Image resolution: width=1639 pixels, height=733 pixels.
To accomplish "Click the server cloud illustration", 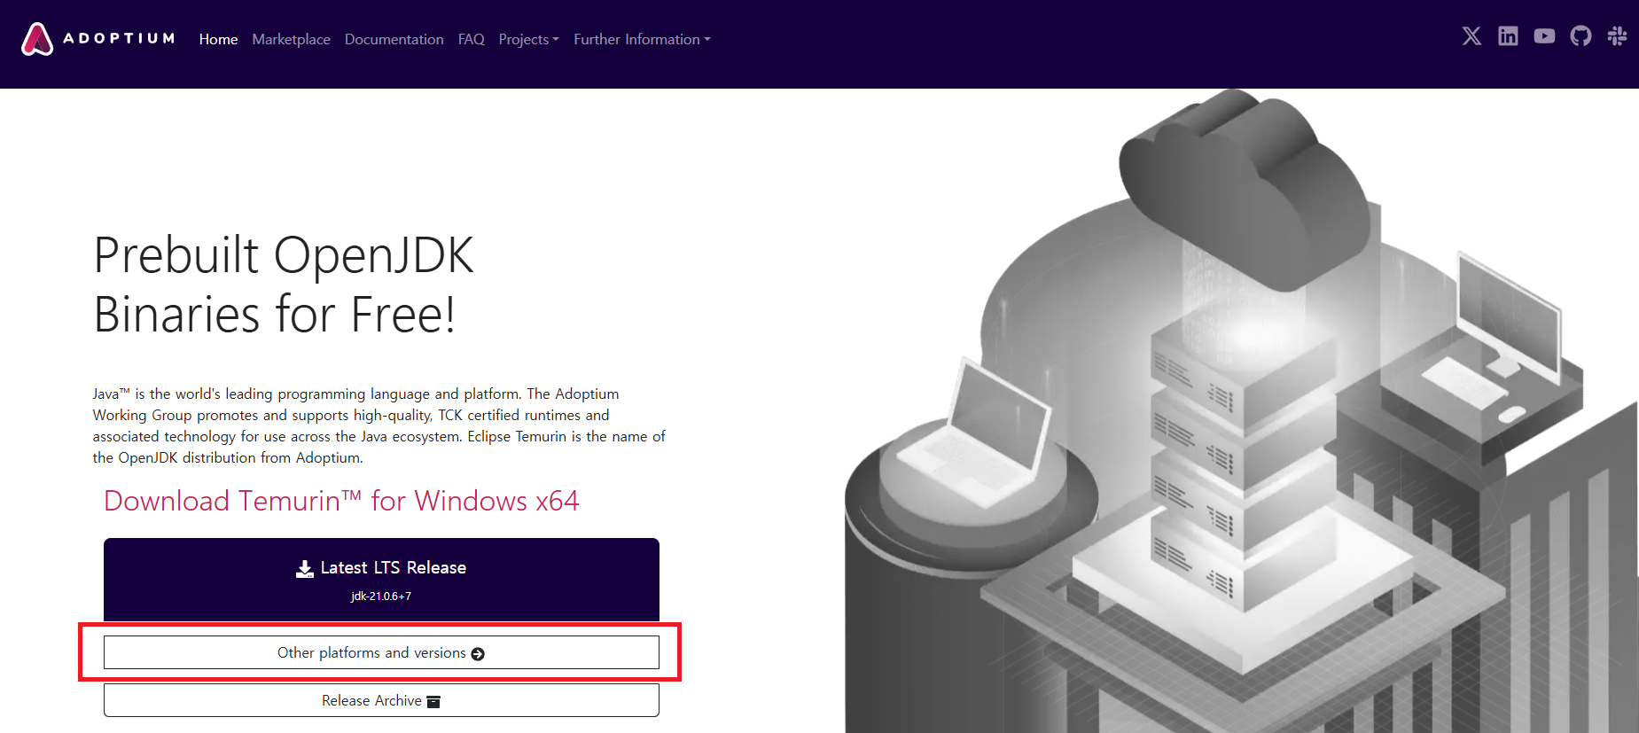I will (1241, 411).
